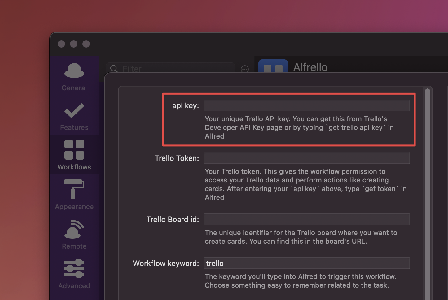Screen dimensions: 448x300
Task: Edit the Workflow keyword field containing trello
Action: [x=307, y=263]
